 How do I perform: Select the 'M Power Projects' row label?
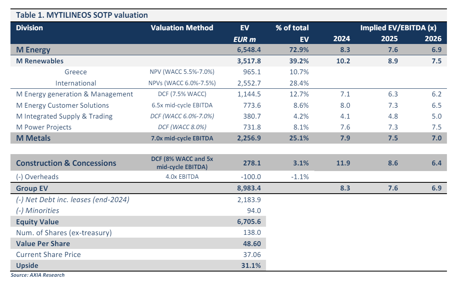pyautogui.click(x=44, y=127)
